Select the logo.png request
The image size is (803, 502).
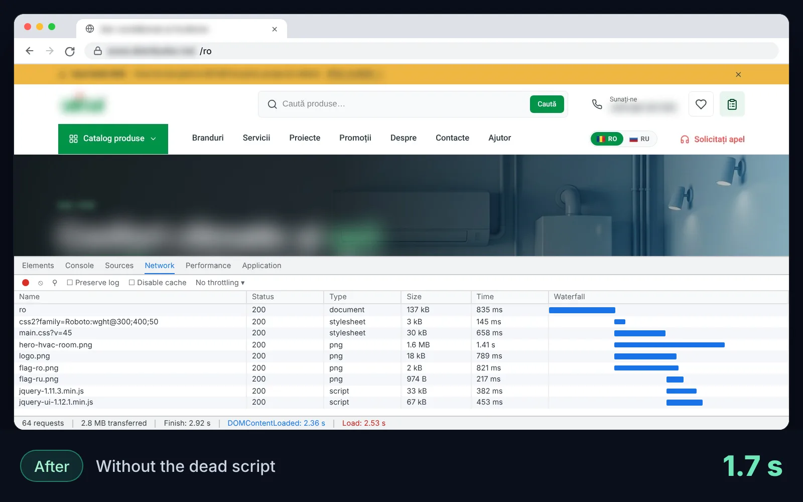(401, 356)
